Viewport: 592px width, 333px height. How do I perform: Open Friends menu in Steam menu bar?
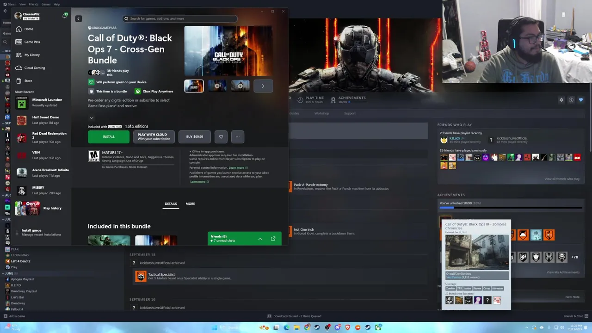click(x=34, y=4)
